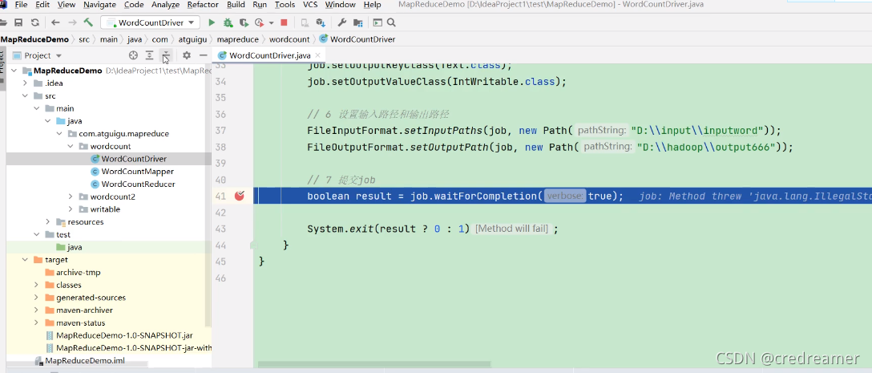Toggle the breakpoint on line 41
This screenshot has height=373, width=872.
(x=240, y=196)
